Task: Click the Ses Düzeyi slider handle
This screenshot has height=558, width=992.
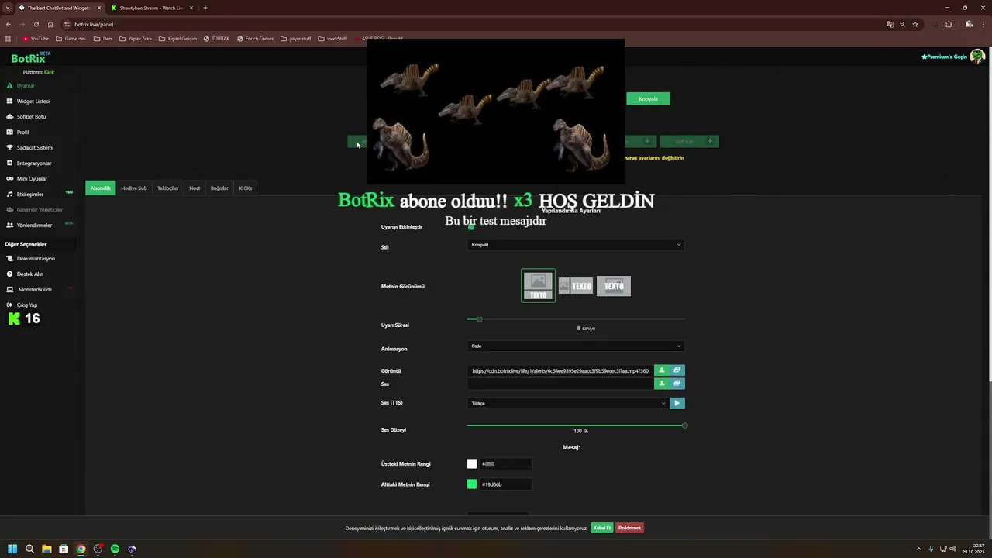Action: point(685,425)
